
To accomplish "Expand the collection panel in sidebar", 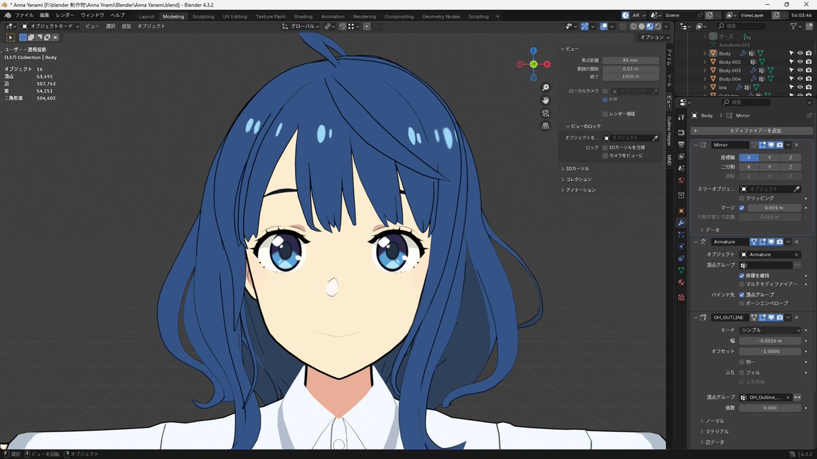I will [x=579, y=179].
